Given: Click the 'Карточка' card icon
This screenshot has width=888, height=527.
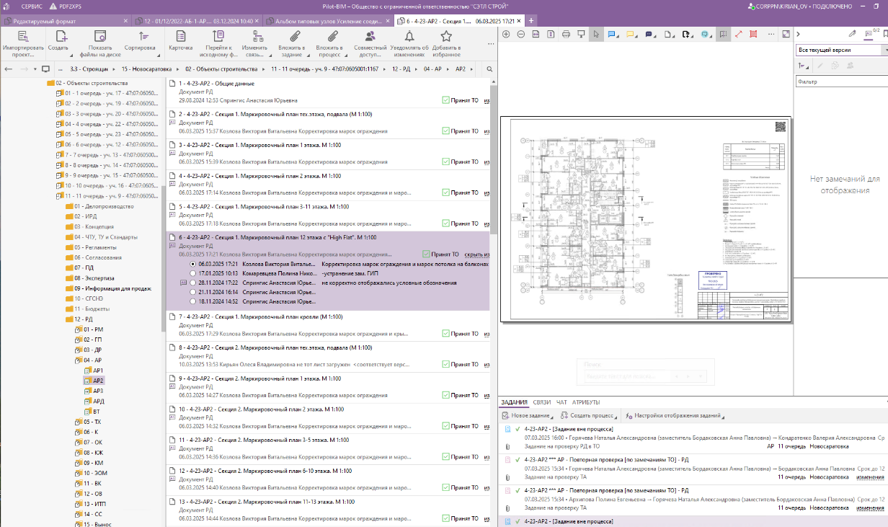Looking at the screenshot, I should 180,37.
